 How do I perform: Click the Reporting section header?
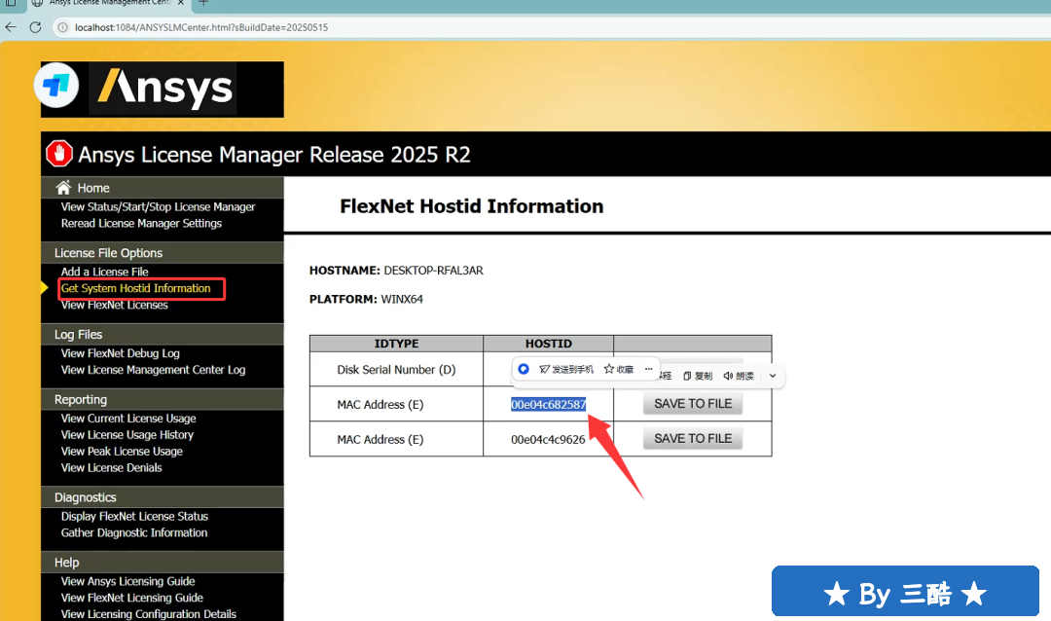click(81, 400)
